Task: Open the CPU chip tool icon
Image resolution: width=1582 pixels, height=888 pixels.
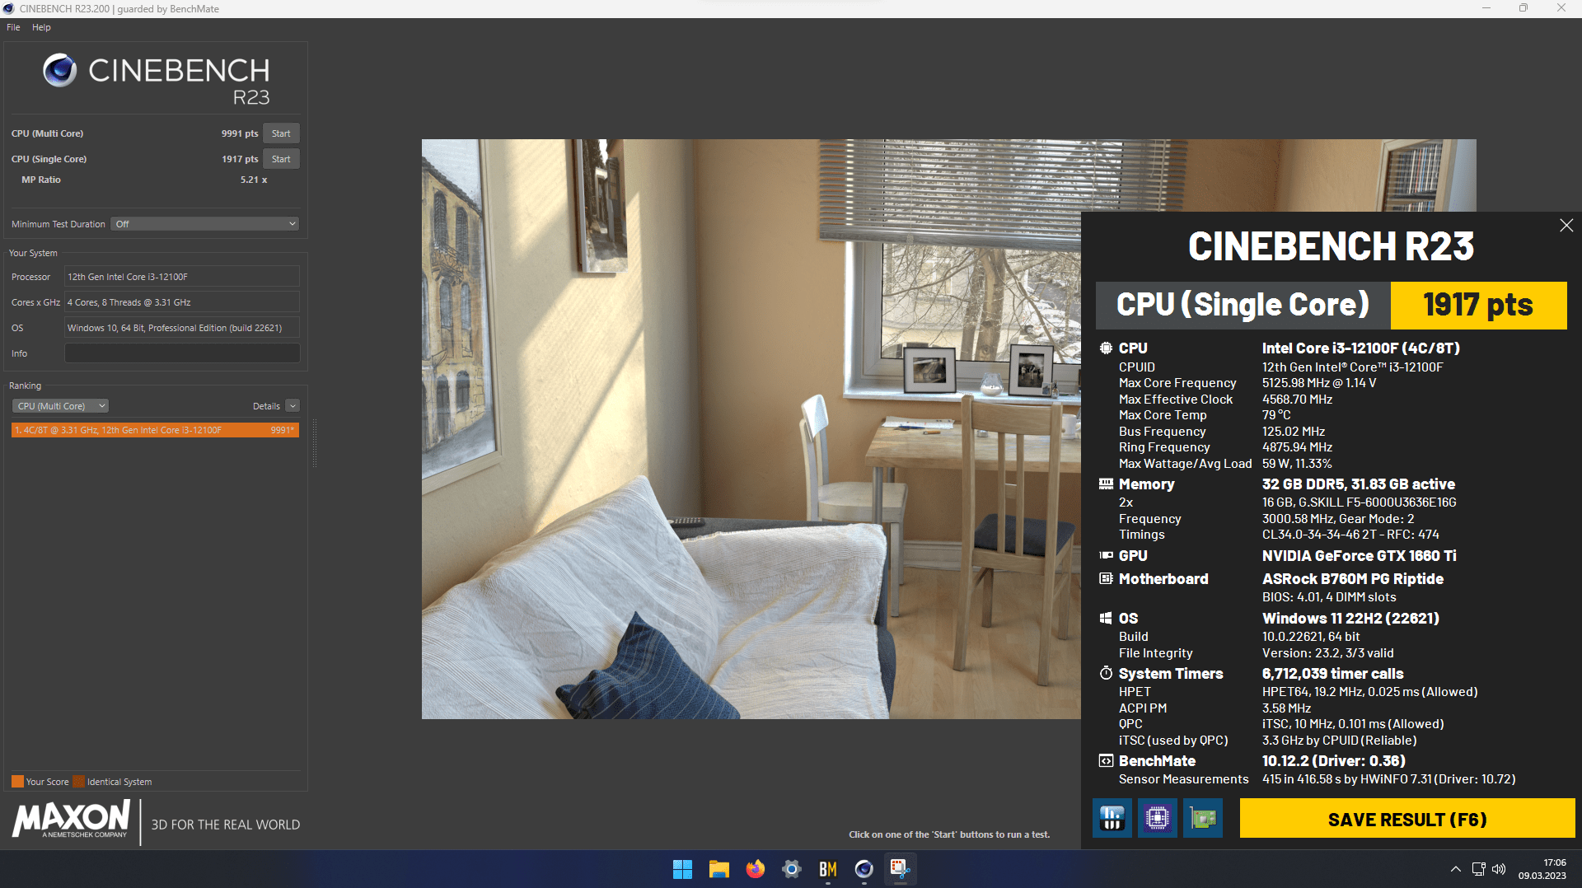Action: point(1158,818)
